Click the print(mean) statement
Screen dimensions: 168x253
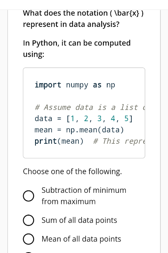point(59,141)
